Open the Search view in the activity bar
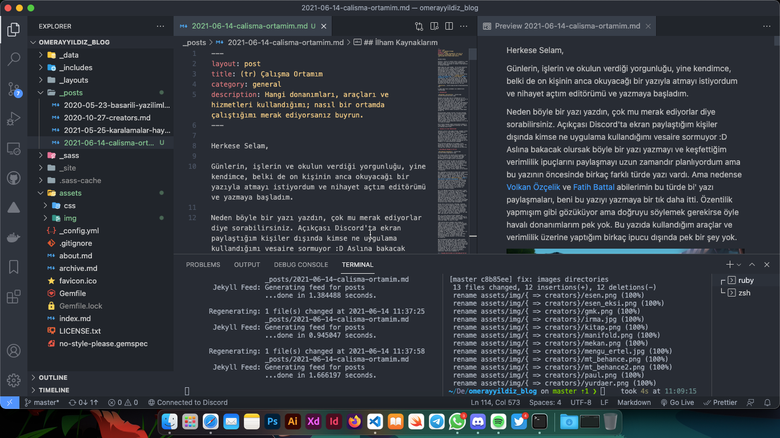This screenshot has width=780, height=438. point(14,59)
